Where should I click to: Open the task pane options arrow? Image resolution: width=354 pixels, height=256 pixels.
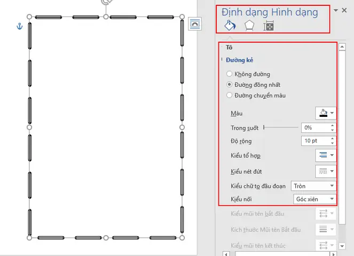(x=336, y=10)
